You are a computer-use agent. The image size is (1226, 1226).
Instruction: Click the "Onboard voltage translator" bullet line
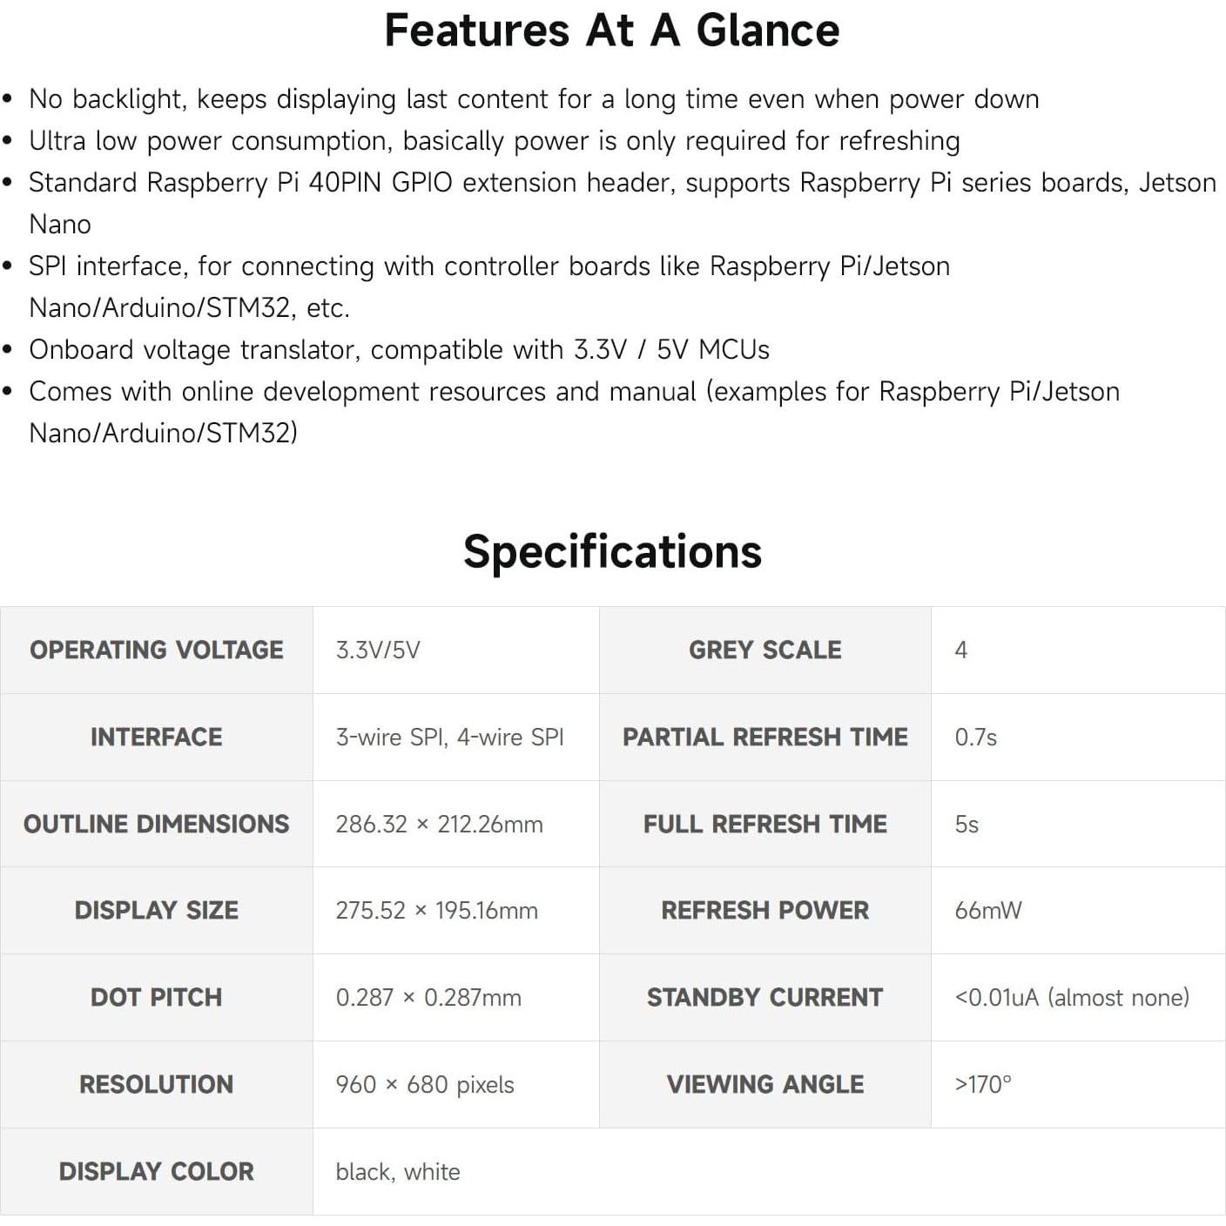[399, 350]
